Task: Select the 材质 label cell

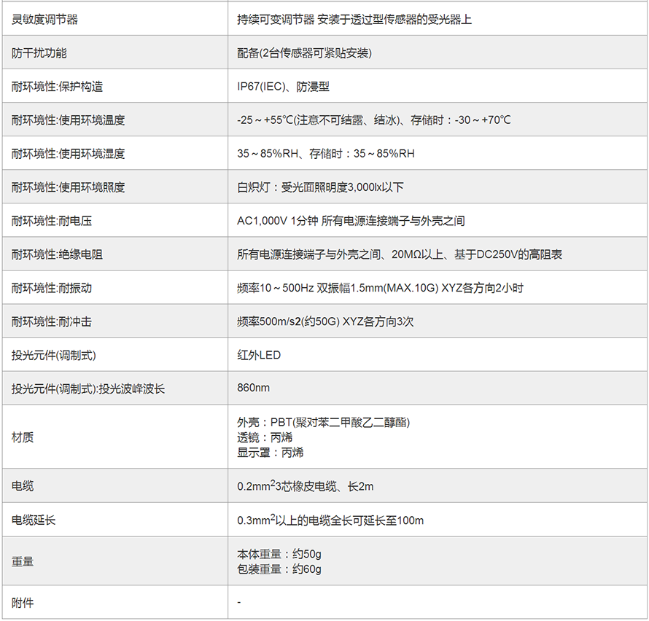Action: (23, 437)
